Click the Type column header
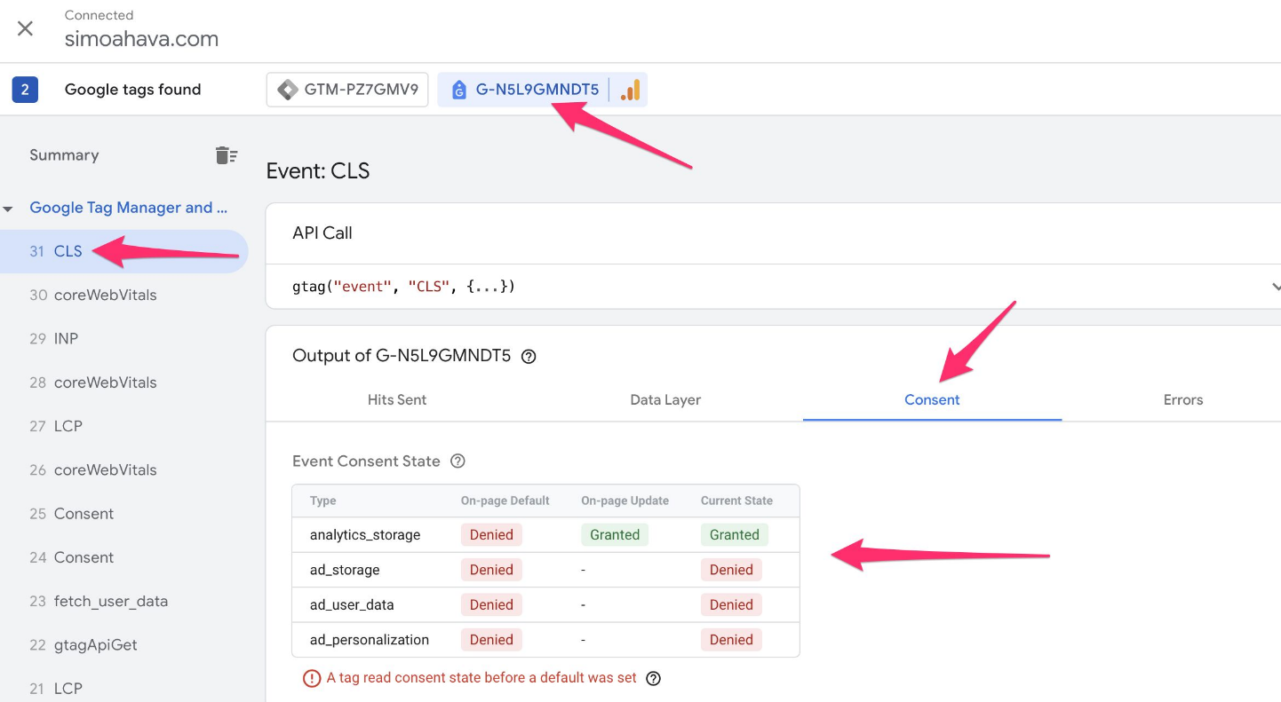The image size is (1281, 702). (323, 501)
